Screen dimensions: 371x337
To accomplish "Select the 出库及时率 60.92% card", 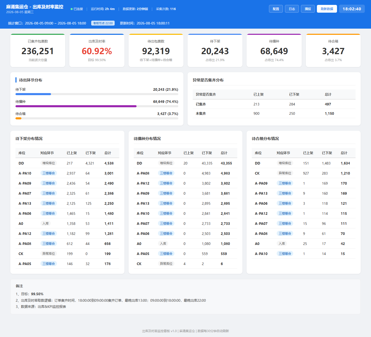I will tap(97, 51).
